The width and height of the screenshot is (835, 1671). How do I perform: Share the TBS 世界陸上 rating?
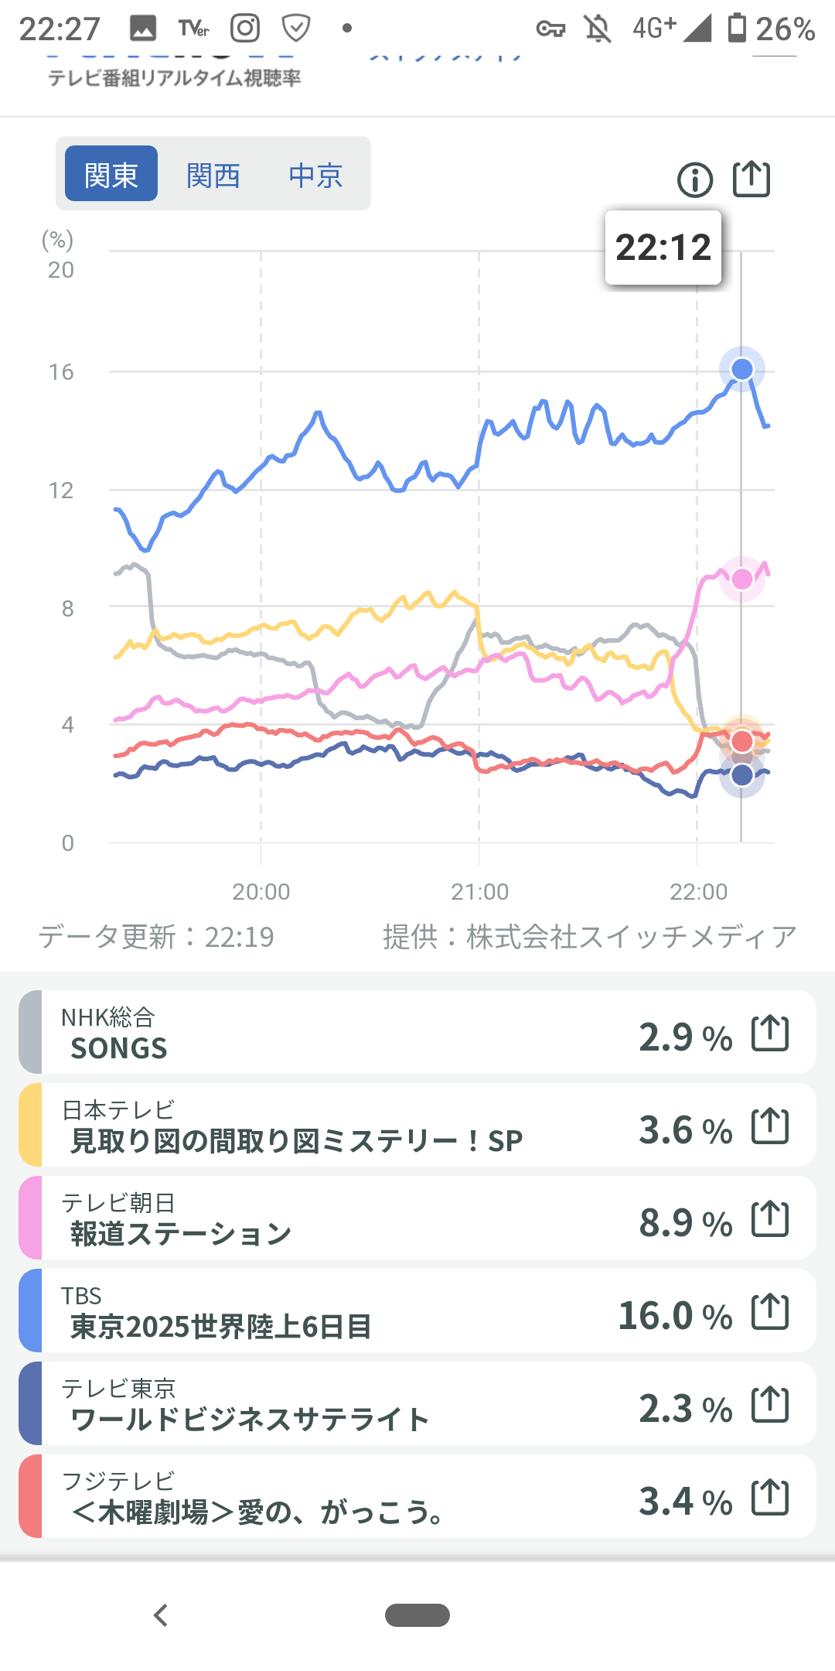tap(770, 1312)
